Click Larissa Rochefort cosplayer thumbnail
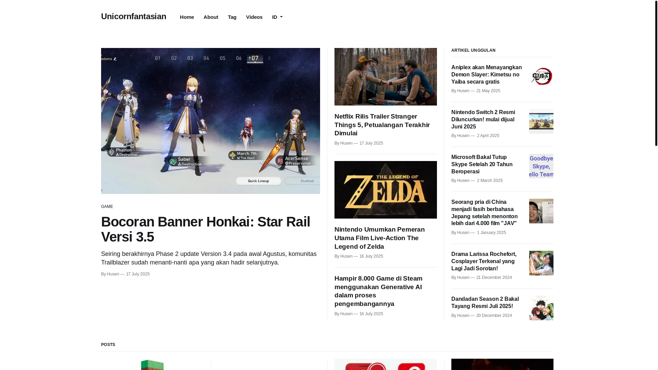 [x=541, y=263]
